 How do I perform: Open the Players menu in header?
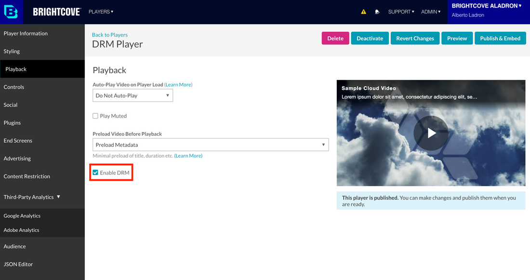point(101,12)
